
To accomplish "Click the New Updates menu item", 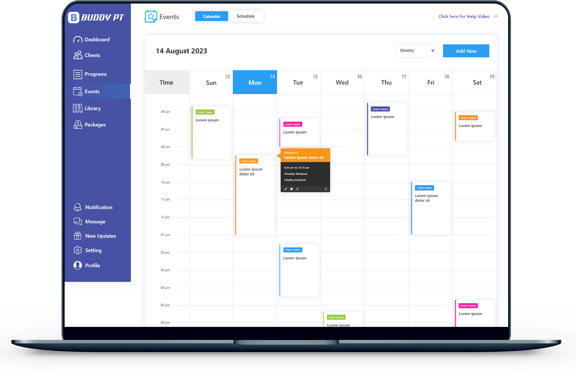I will point(100,235).
